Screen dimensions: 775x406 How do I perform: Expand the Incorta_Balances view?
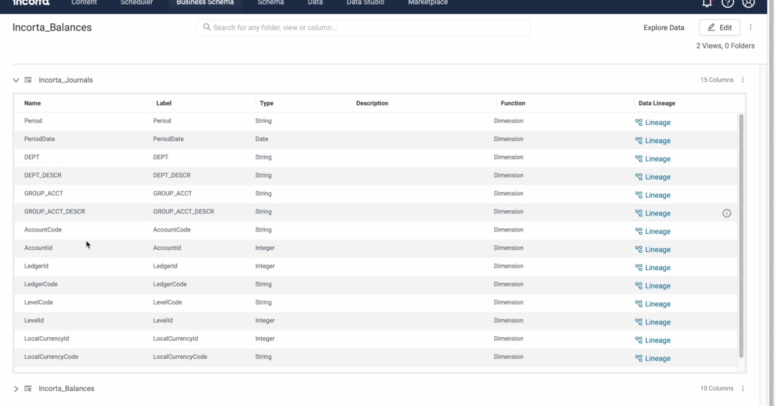point(16,389)
